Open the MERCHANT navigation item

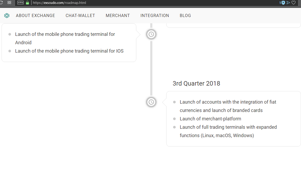118,15
